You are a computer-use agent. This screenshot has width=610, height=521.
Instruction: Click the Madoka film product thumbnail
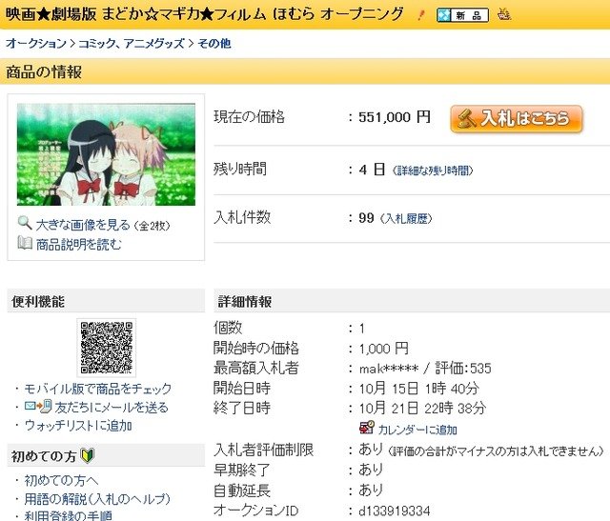coord(106,154)
